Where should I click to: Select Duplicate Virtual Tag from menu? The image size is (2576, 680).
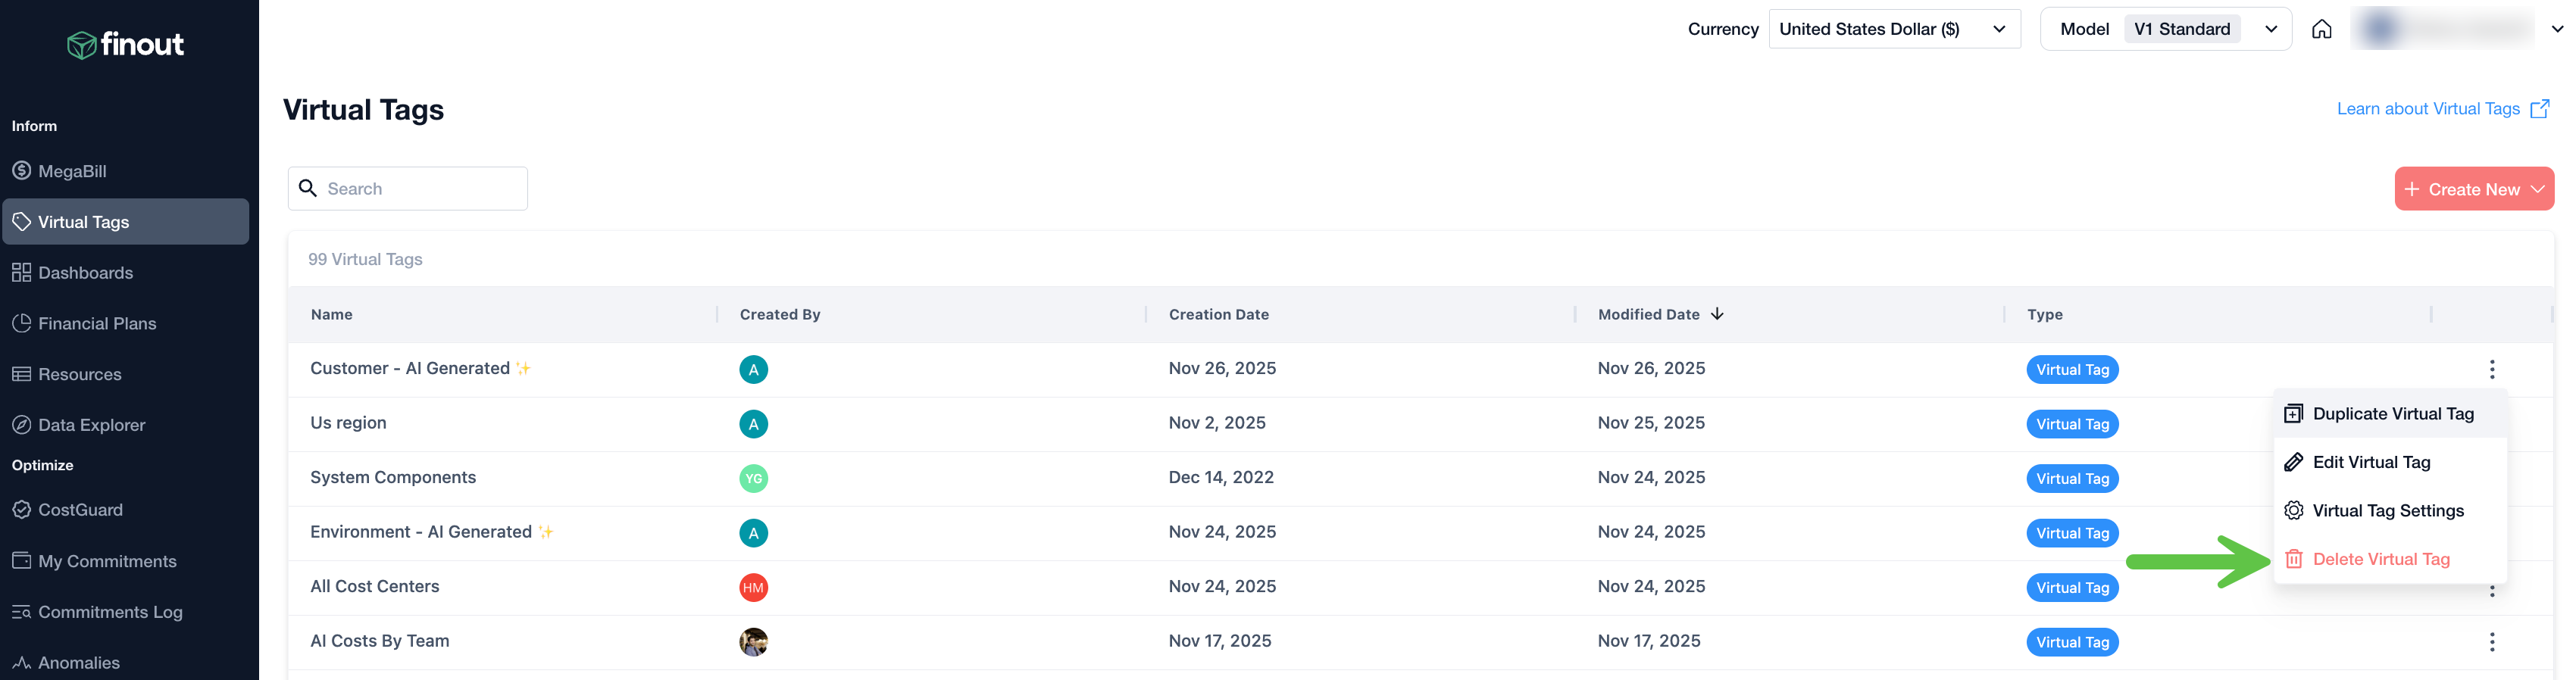2392,414
